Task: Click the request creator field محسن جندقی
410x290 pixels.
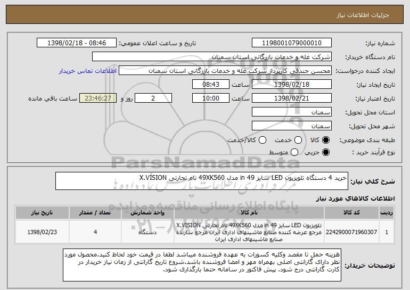Action: 225,71
